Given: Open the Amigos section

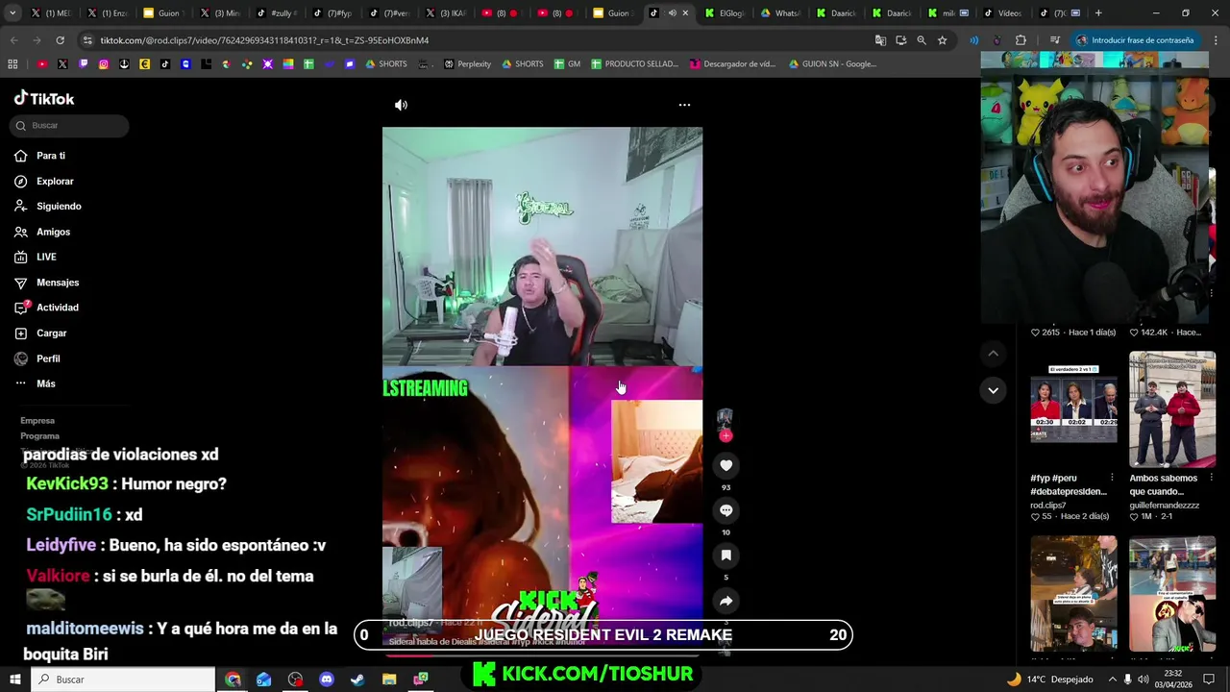Looking at the screenshot, I should point(53,232).
